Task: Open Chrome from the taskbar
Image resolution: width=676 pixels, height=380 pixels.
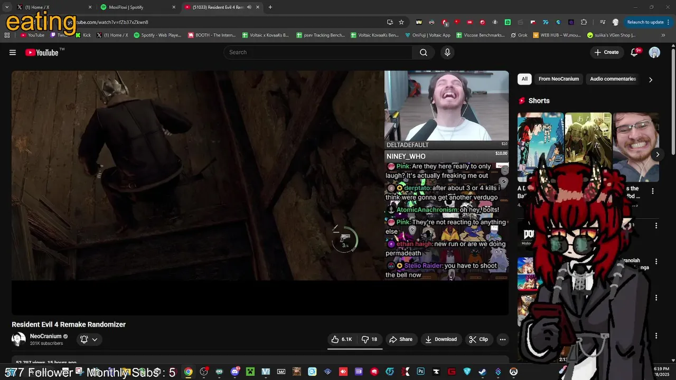Action: click(x=188, y=372)
